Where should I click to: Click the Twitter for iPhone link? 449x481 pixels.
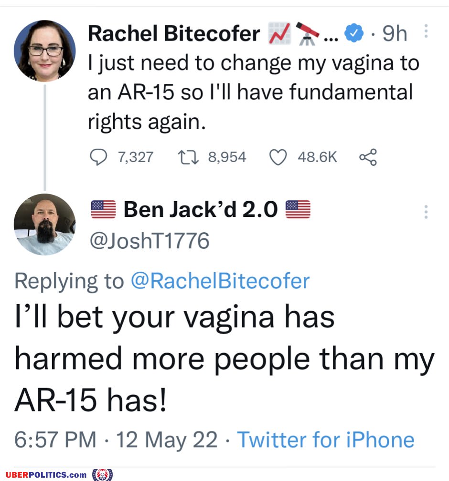(326, 439)
